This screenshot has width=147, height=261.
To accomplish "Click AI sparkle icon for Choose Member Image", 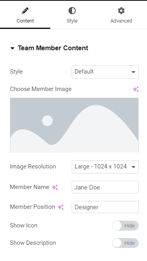I will coord(136,89).
